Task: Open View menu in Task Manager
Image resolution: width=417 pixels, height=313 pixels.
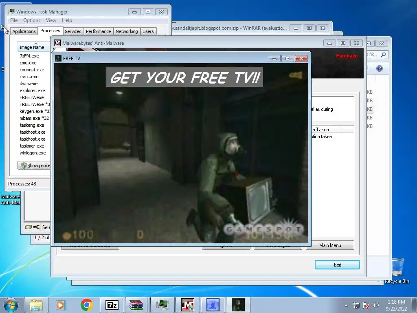Action: click(x=51, y=20)
